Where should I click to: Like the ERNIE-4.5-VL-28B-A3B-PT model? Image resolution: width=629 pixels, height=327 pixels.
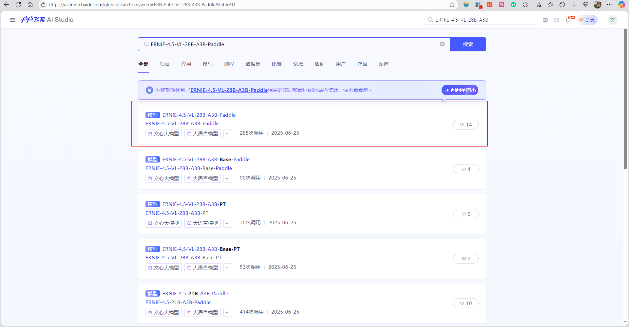pyautogui.click(x=466, y=214)
